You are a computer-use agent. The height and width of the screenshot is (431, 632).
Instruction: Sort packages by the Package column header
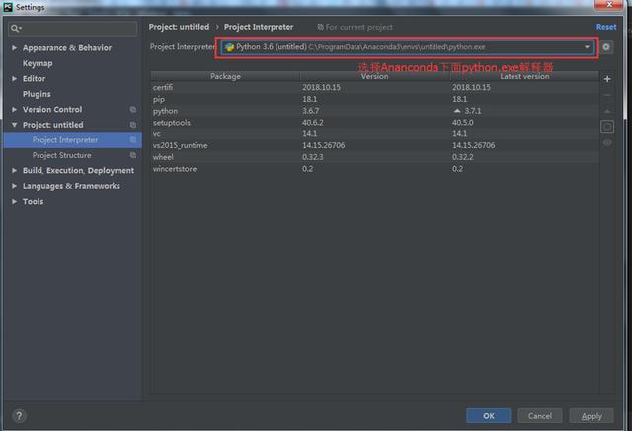pyautogui.click(x=225, y=76)
